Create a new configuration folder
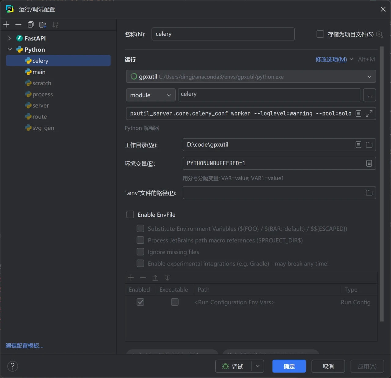 coord(43,25)
